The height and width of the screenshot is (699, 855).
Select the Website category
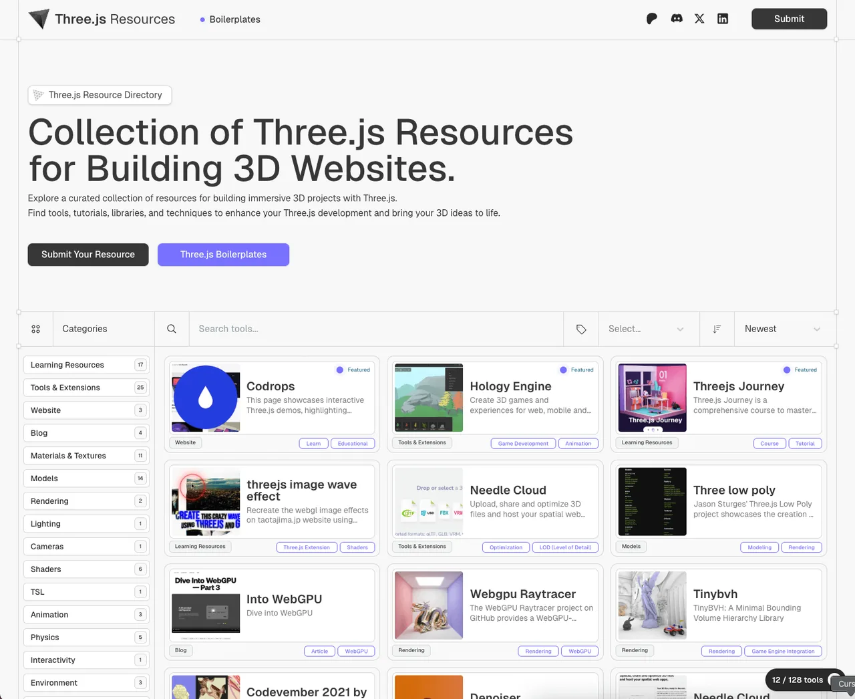click(86, 410)
